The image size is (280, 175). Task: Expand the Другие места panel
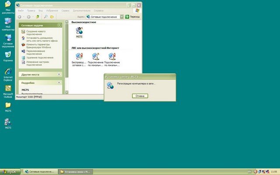click(59, 74)
